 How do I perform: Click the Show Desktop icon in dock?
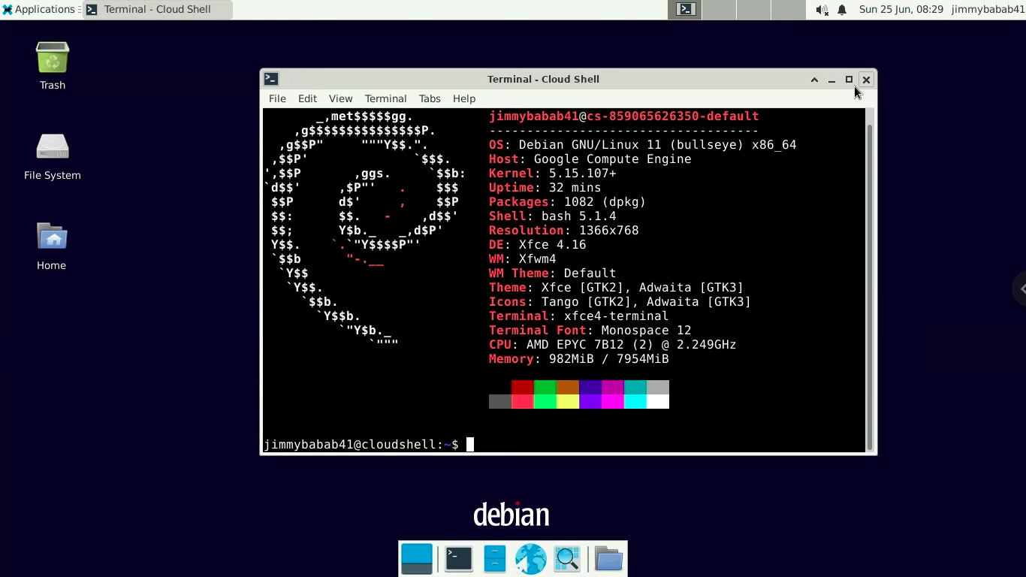coord(417,559)
